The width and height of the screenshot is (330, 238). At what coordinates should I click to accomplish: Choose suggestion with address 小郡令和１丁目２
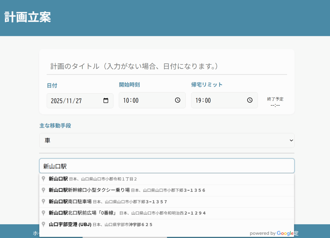103,179
